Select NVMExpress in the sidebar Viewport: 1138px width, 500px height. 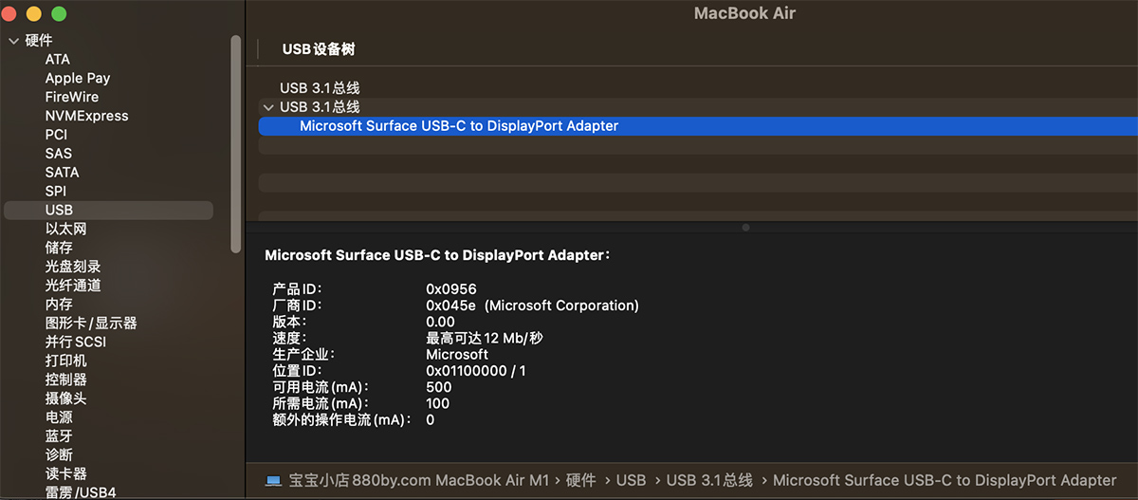[x=86, y=116]
